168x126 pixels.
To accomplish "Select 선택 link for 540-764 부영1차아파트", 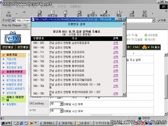I will 116,86.
